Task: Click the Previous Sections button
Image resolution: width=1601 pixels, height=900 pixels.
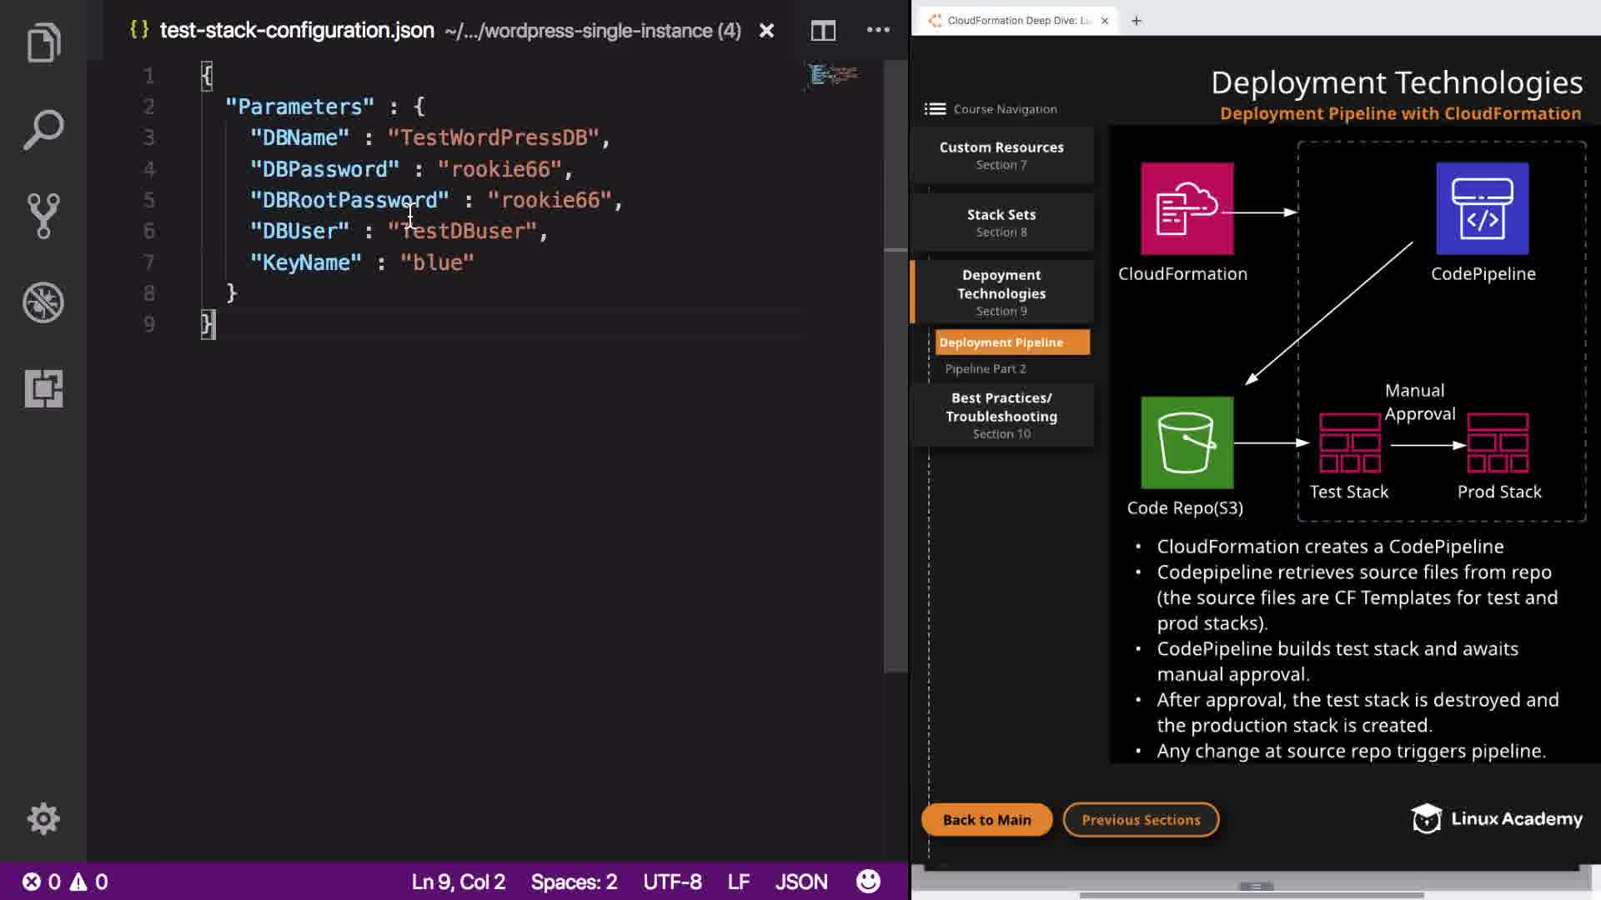Action: 1141,820
